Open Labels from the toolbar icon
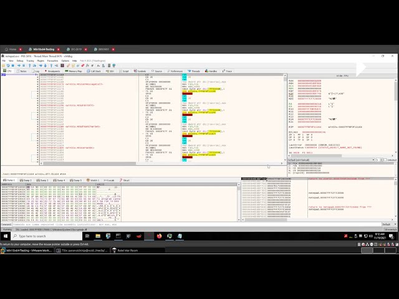 [77, 65]
